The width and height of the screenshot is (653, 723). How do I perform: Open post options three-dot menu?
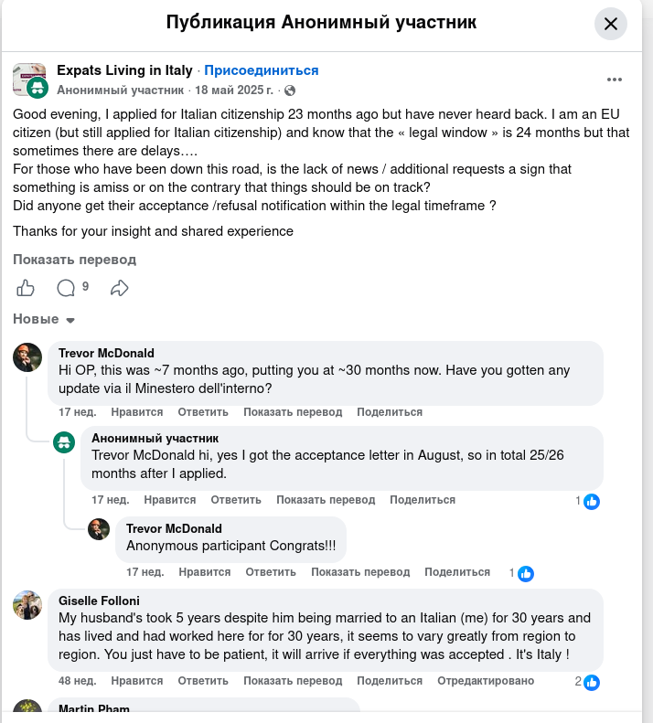tap(615, 80)
